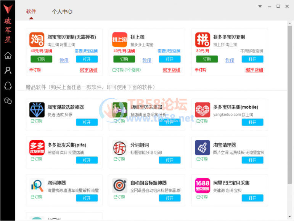Open 教程 link for 拼上淘
Screen dimensions: 294x221
tap(147, 60)
